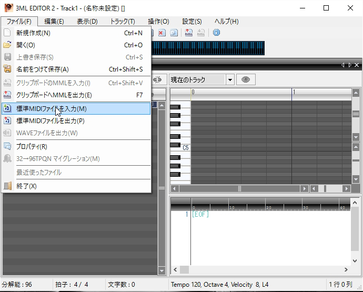
Task: Click the 1 行 0 列 cursor position status
Action: (x=341, y=284)
